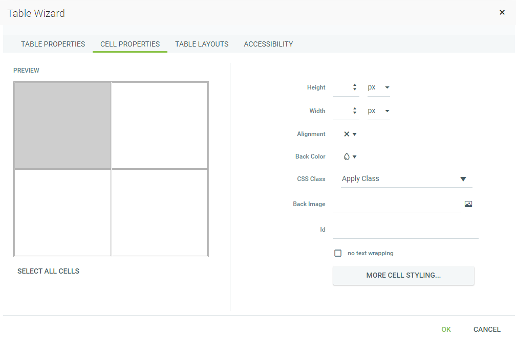Open the Accessibility tab
The width and height of the screenshot is (516, 338).
pos(268,44)
